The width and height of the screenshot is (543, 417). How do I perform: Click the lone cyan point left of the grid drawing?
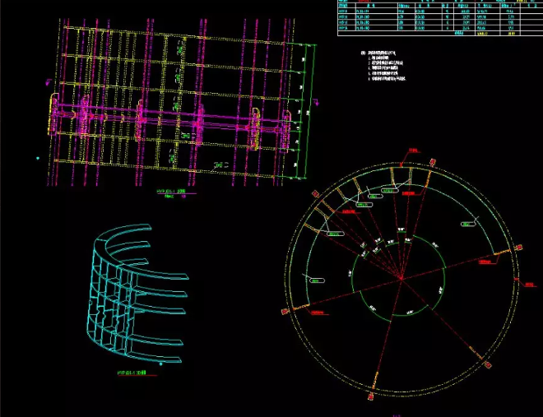click(x=38, y=159)
